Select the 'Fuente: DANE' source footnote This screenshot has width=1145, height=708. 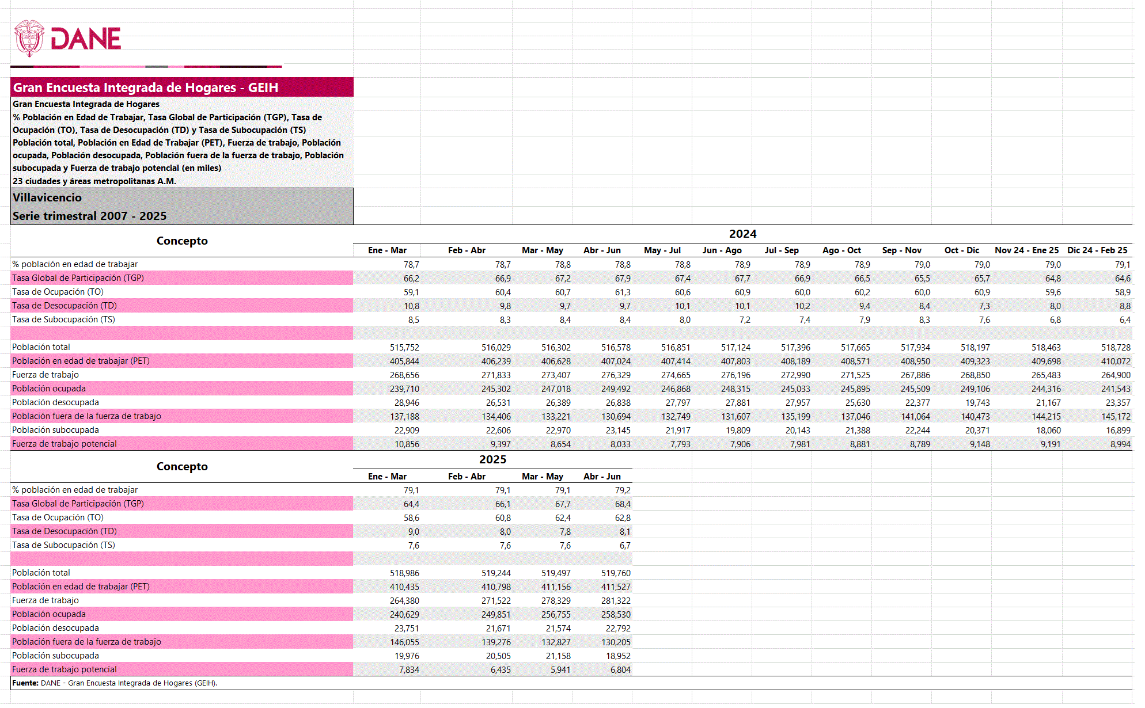coord(115,683)
